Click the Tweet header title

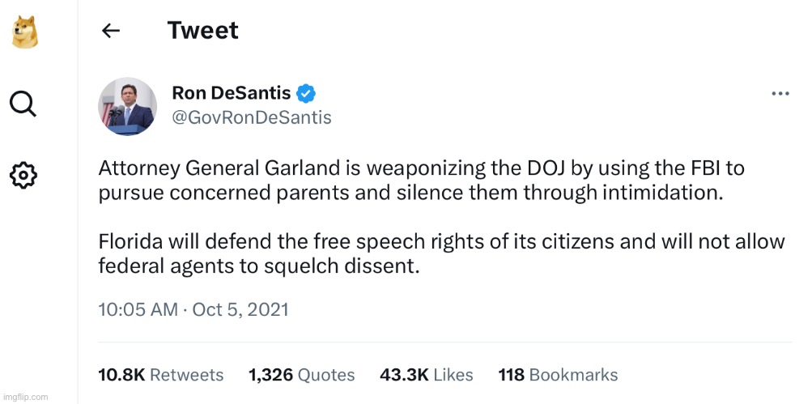[x=202, y=31]
